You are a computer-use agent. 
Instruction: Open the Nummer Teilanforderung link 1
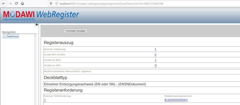(45, 100)
